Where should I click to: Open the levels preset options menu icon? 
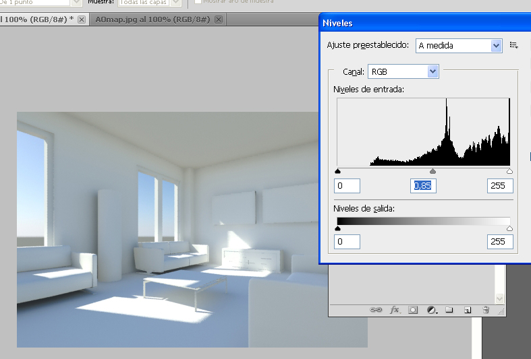(x=513, y=45)
